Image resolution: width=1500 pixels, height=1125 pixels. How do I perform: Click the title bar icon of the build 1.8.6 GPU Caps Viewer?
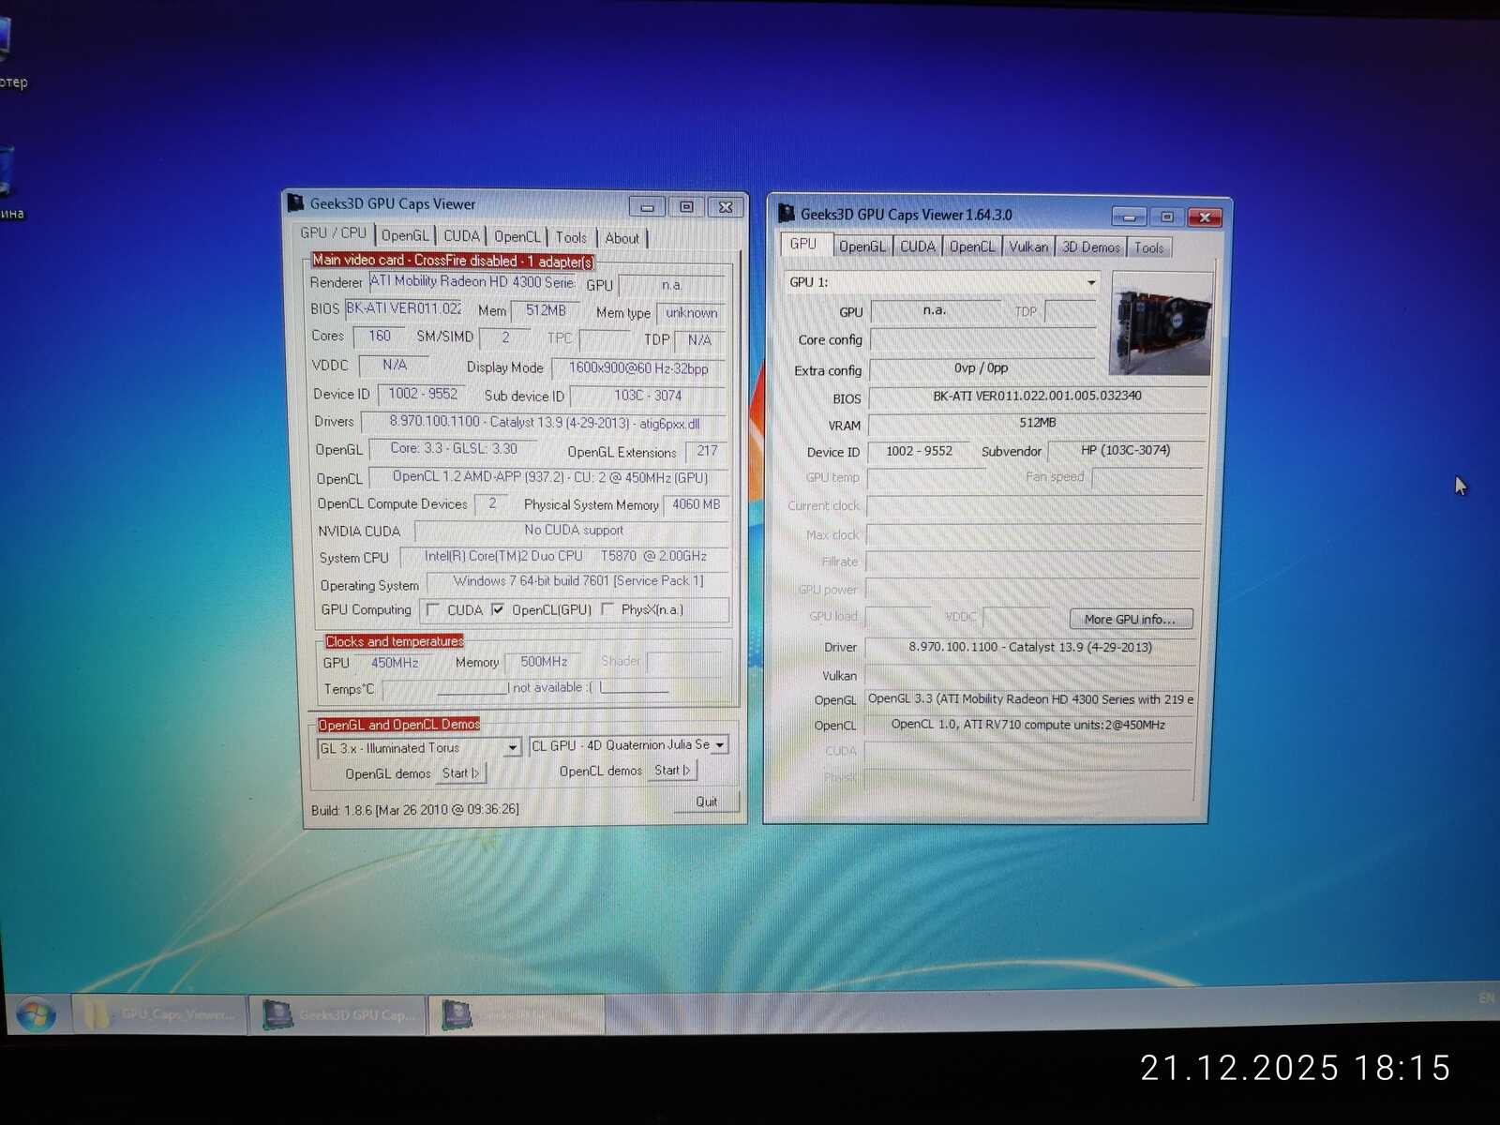296,202
